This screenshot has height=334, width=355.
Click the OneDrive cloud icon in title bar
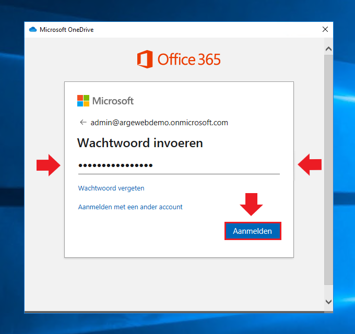tap(33, 30)
